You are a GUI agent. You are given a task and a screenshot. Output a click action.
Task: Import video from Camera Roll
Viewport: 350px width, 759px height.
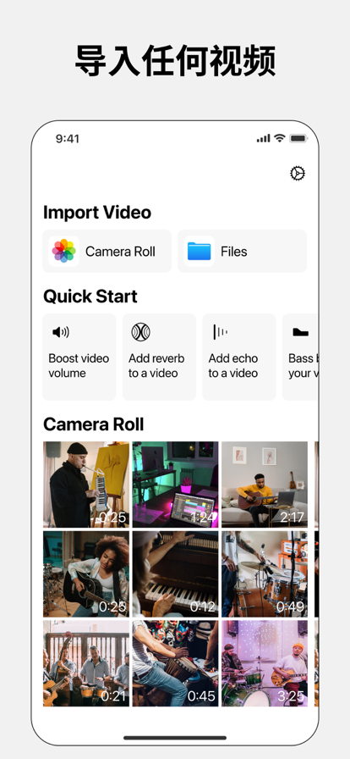point(107,252)
